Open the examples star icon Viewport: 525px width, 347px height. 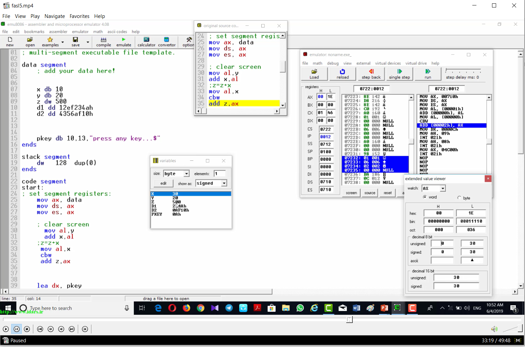[x=50, y=42]
